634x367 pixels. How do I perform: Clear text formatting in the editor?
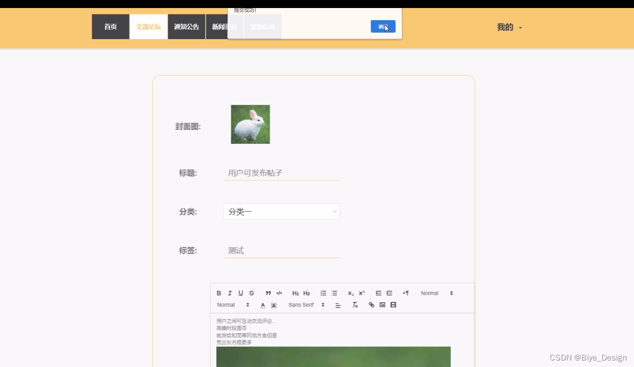tap(355, 305)
